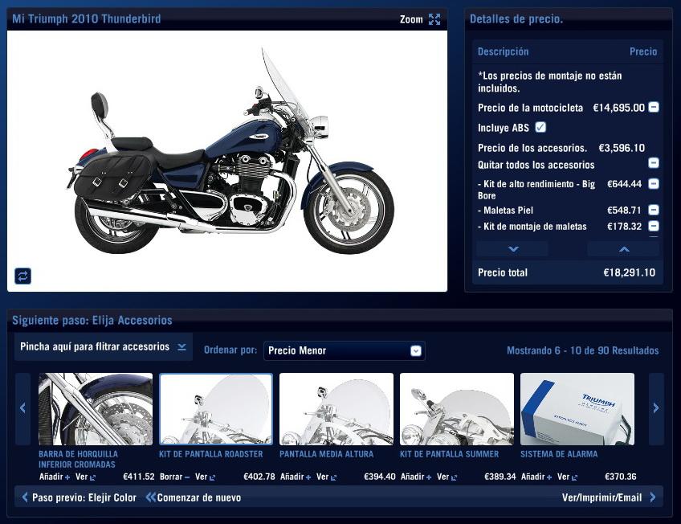Select the Pantalla Media Altura thumbnail
681x524 pixels.
pyautogui.click(x=336, y=409)
